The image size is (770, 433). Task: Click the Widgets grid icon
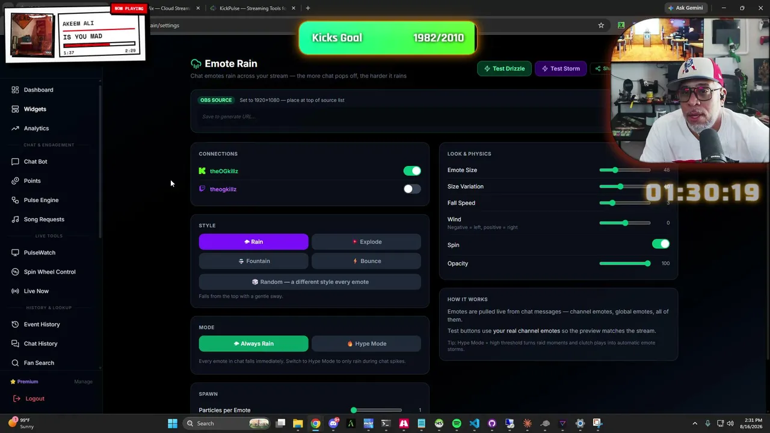point(15,109)
